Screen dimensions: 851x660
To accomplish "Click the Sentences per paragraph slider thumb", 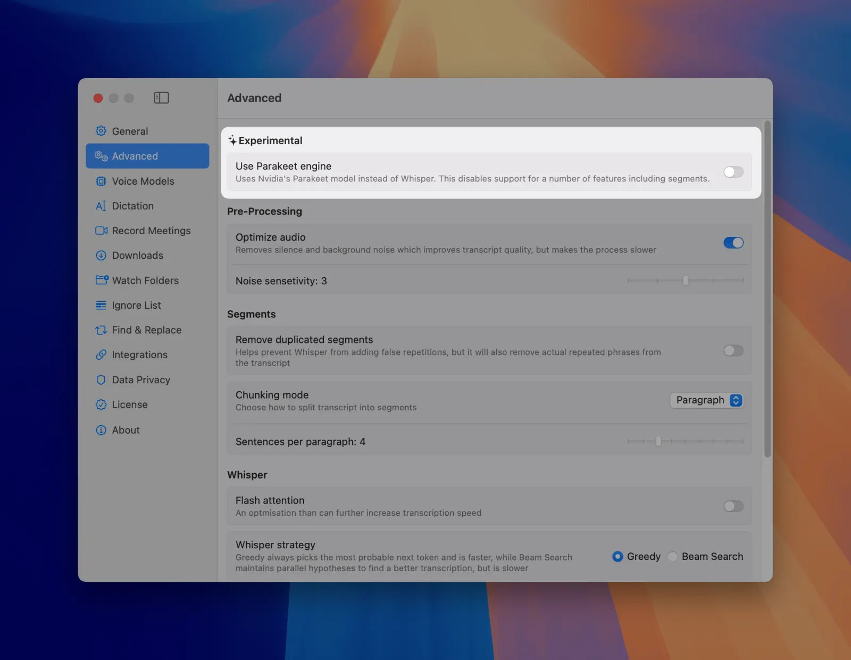I will 658,441.
